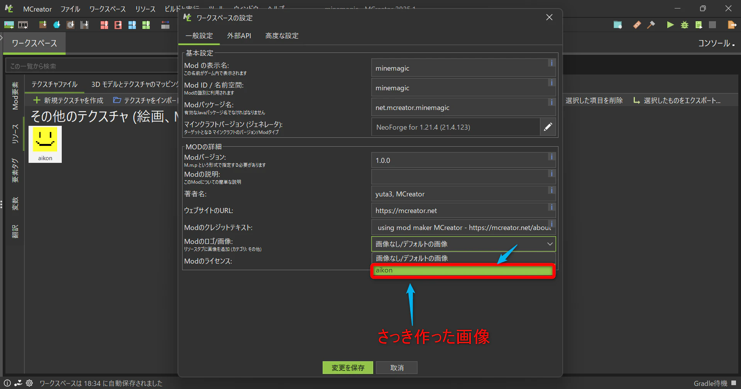Switch to the 高度な設定 tab

coord(282,36)
